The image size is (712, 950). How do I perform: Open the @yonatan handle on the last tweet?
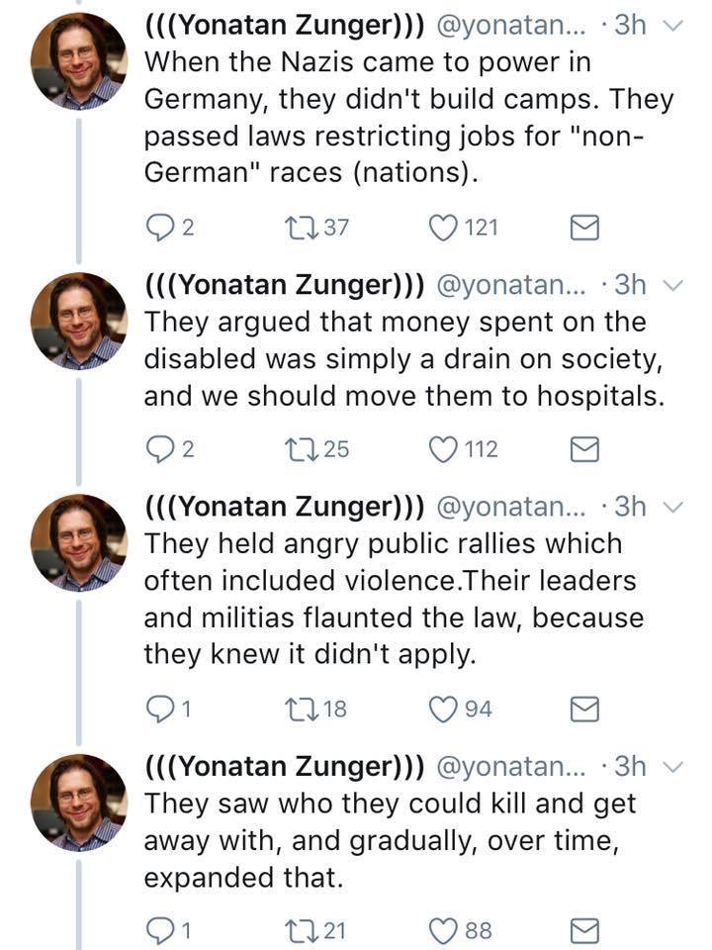[x=514, y=767]
